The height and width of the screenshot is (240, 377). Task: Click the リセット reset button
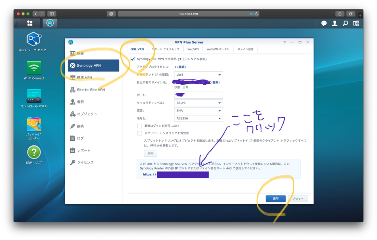click(x=298, y=199)
